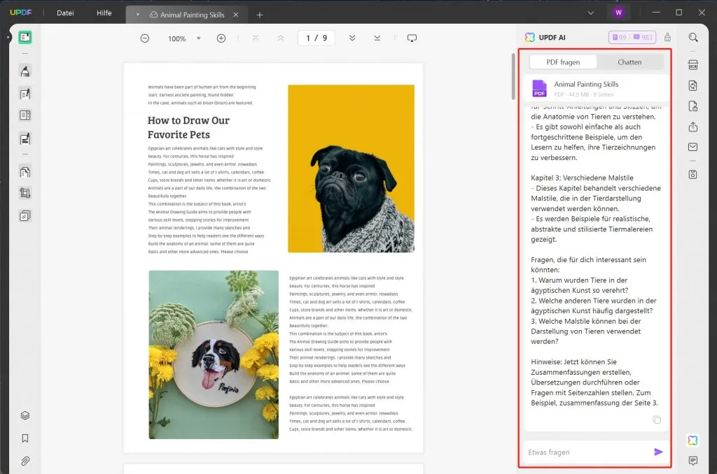717x474 pixels.
Task: Copy the AI response text
Action: pyautogui.click(x=656, y=419)
